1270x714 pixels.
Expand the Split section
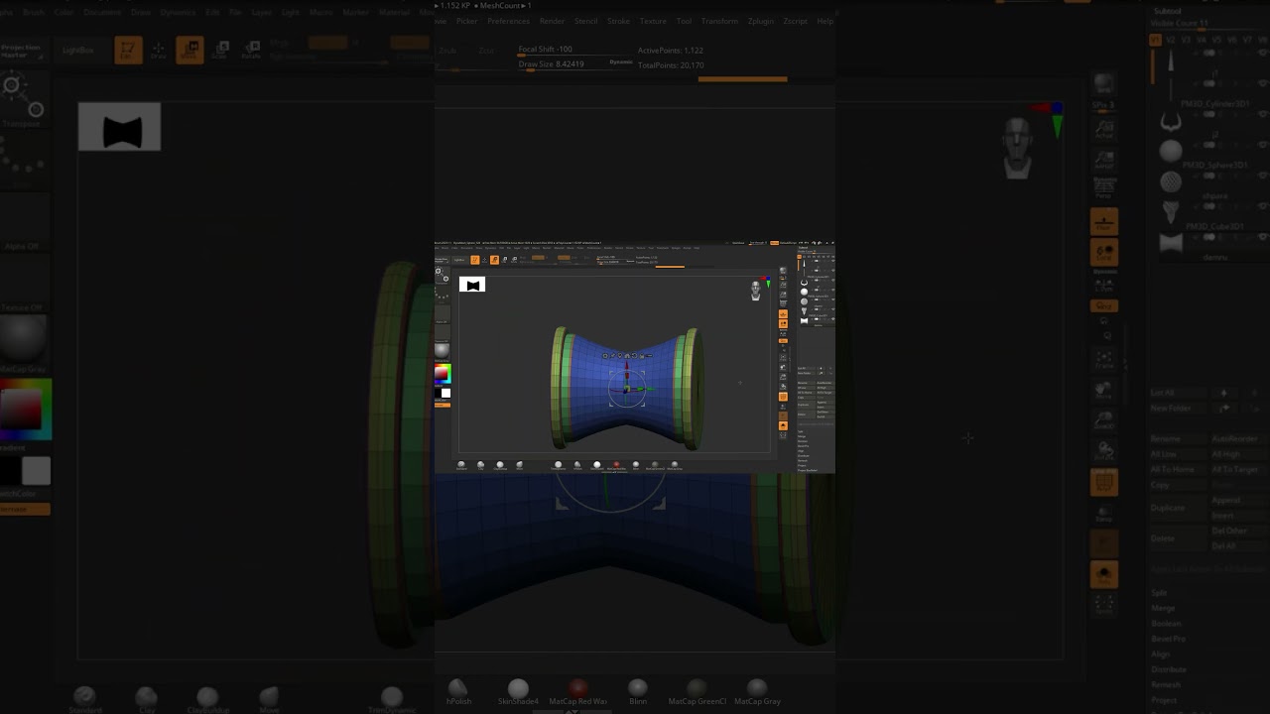pos(1159,593)
